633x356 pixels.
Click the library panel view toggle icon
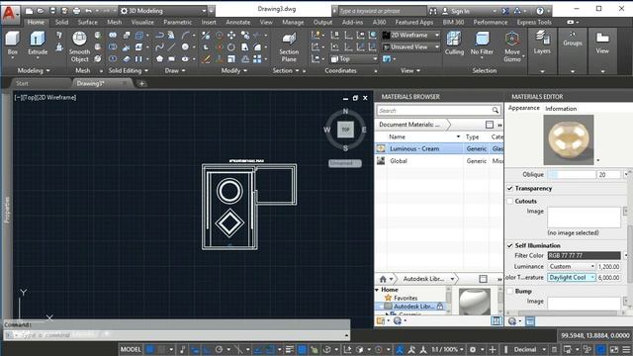tap(483, 279)
